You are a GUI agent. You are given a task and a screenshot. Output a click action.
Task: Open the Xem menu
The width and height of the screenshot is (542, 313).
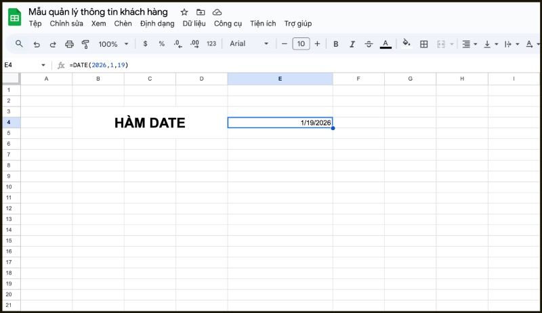[98, 24]
